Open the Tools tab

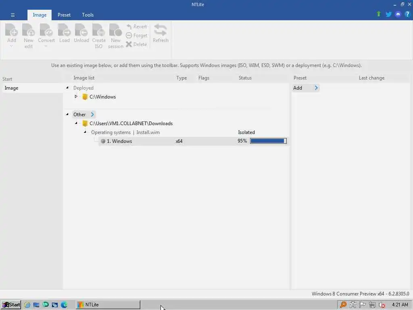[88, 15]
